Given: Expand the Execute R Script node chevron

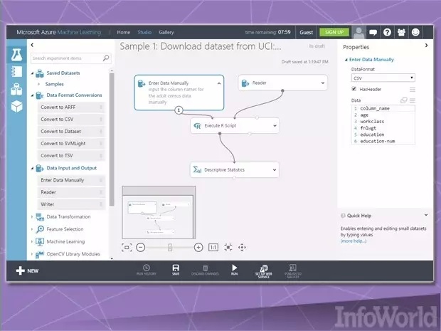Looking at the screenshot, I should click(x=275, y=125).
